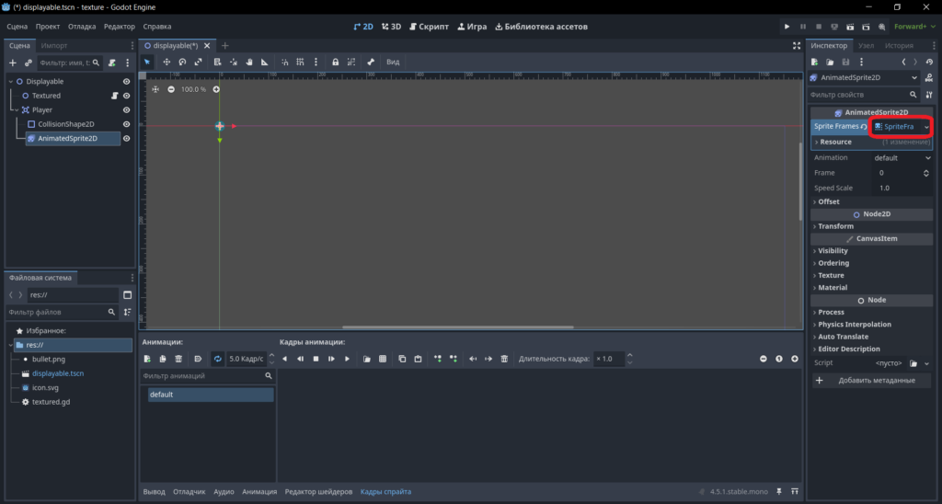This screenshot has height=504, width=942.
Task: Delete the selected animation (trash icon)
Action: point(178,359)
